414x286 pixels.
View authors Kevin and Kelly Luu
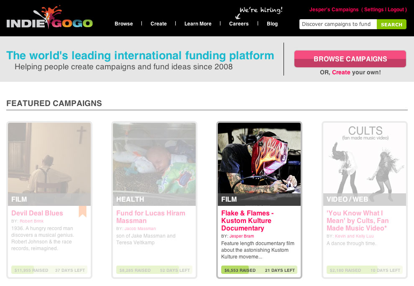point(354,236)
